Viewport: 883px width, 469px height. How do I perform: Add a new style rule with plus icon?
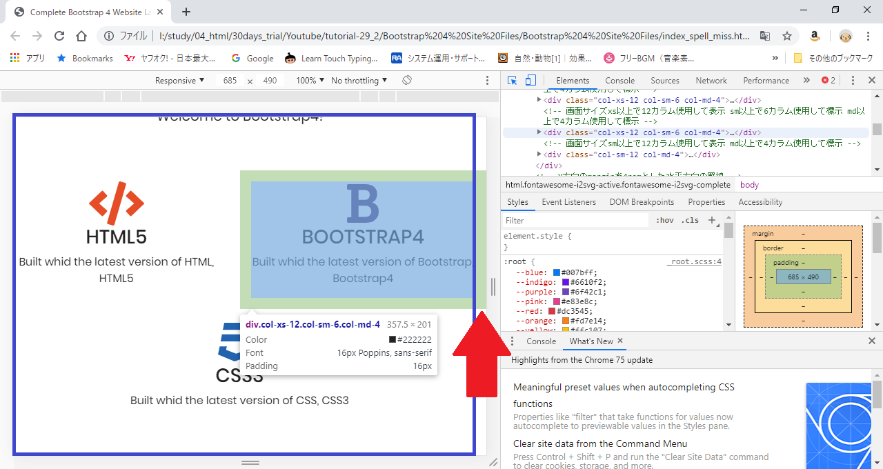click(712, 221)
